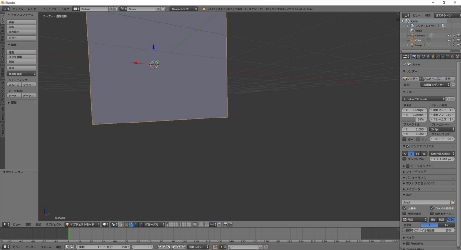Image resolution: width=461 pixels, height=250 pixels.
Task: Open the 原点を設定 dropdown
Action: pyautogui.click(x=22, y=74)
